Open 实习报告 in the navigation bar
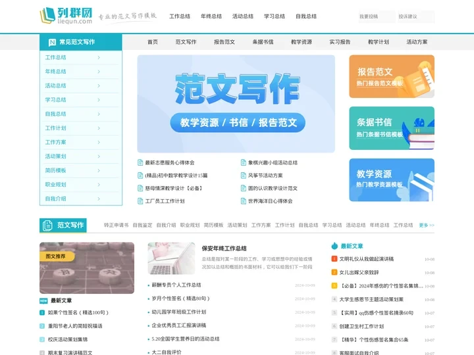The width and height of the screenshot is (474, 355). (340, 42)
